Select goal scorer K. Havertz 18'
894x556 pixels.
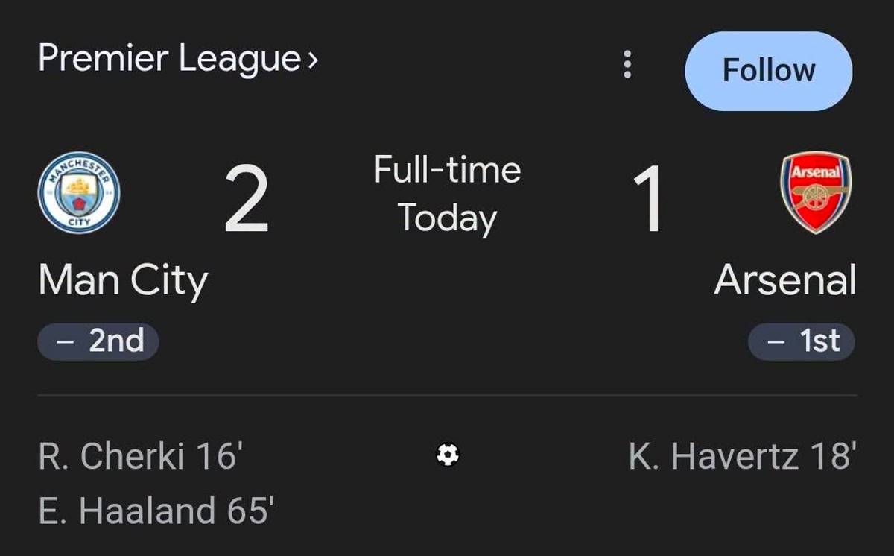tap(742, 456)
